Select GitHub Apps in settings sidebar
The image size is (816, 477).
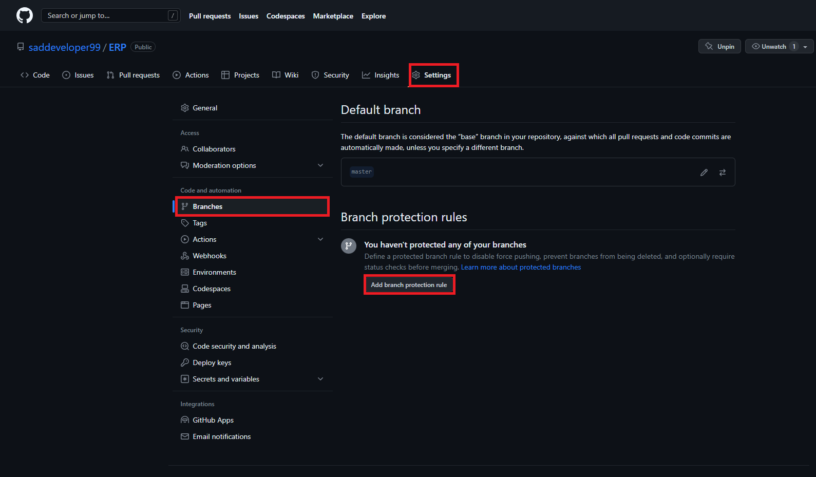pos(253,420)
